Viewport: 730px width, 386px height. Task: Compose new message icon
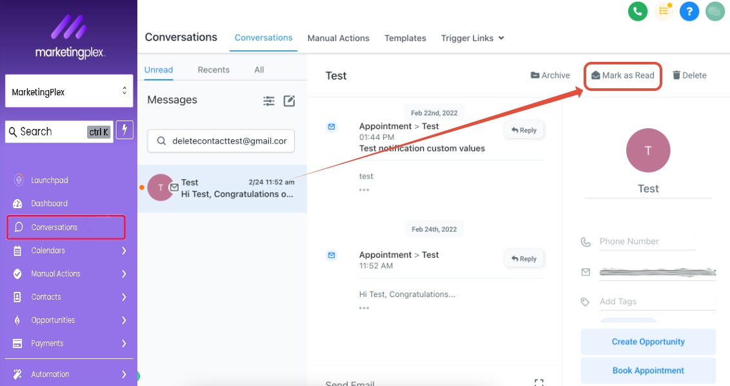pos(289,101)
